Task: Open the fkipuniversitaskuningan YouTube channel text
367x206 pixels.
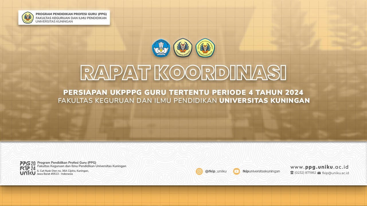Action: [261, 171]
